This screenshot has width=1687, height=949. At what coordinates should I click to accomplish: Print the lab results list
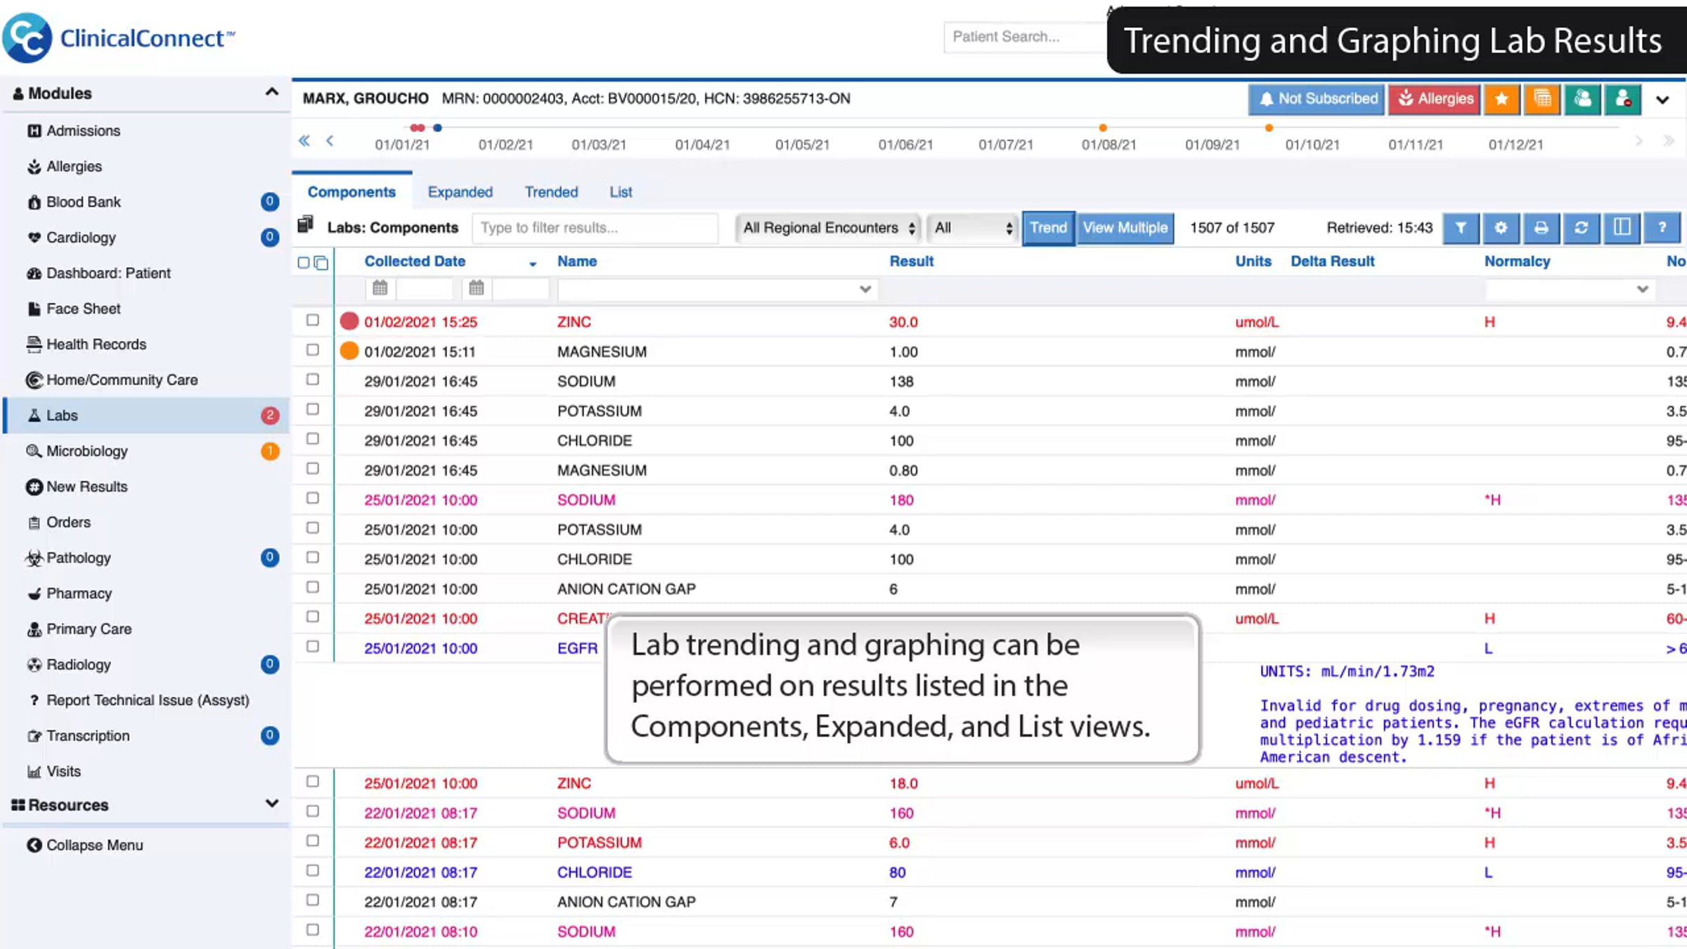click(1541, 228)
